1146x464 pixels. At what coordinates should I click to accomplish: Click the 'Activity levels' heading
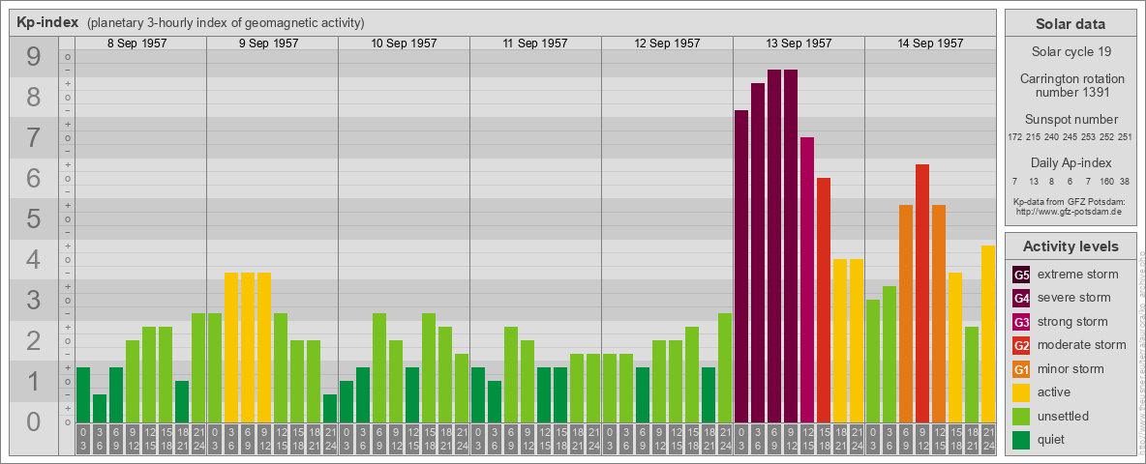[1071, 246]
